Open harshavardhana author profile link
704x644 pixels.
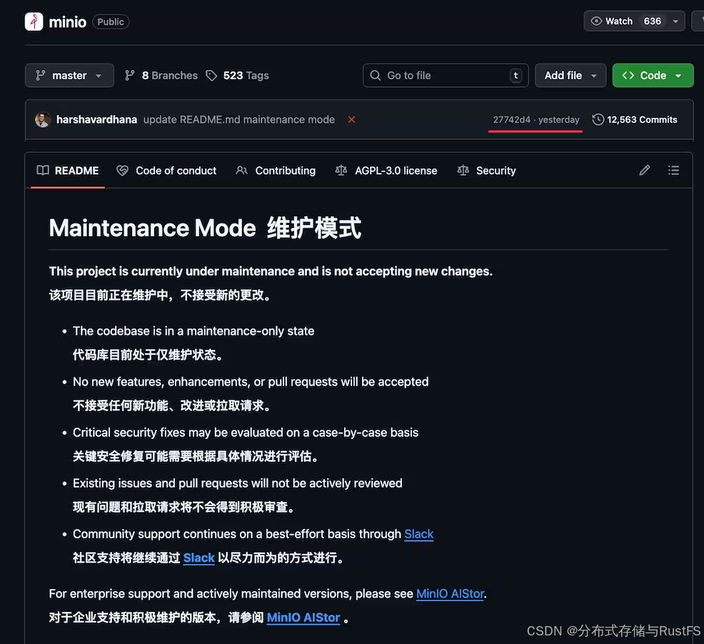(96, 119)
